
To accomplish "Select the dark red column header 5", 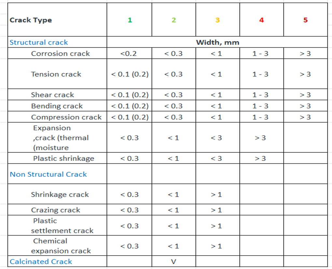I will point(305,20).
